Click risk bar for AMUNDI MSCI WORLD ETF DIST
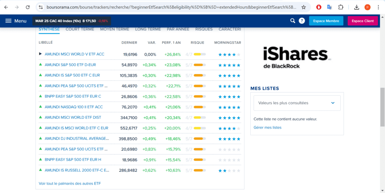This screenshot has width=385, height=193. tap(200, 118)
